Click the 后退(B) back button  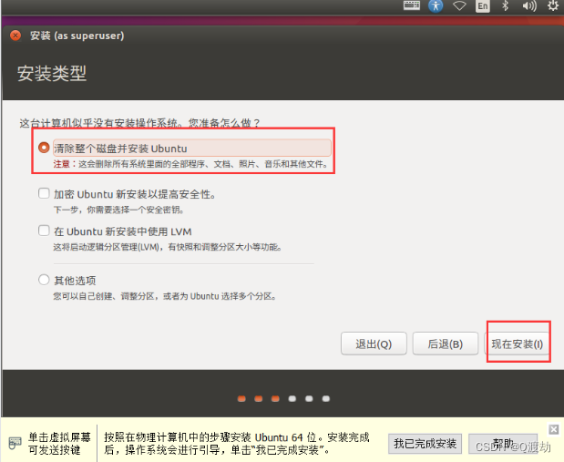446,344
